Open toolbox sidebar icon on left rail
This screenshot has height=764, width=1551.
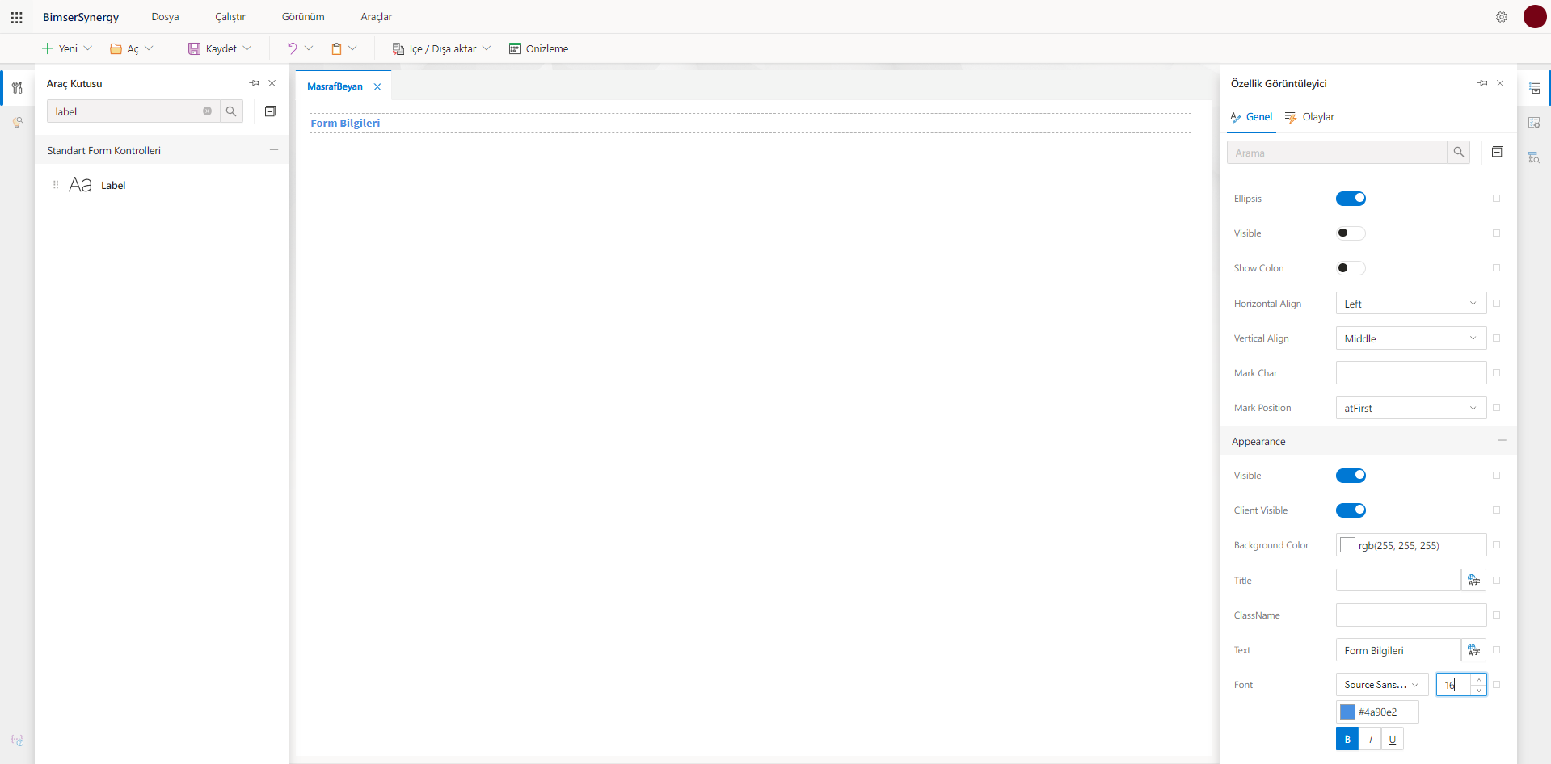17,88
